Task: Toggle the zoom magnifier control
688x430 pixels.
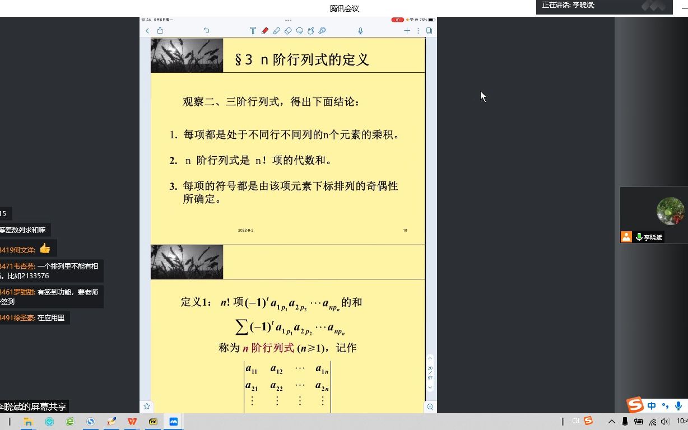Action: [x=430, y=406]
